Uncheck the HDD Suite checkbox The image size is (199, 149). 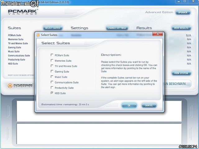click(52, 93)
